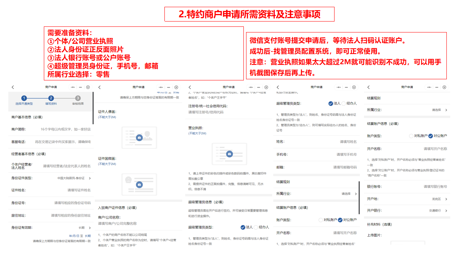Select 法人 radio in fourth screenshot

331,103
